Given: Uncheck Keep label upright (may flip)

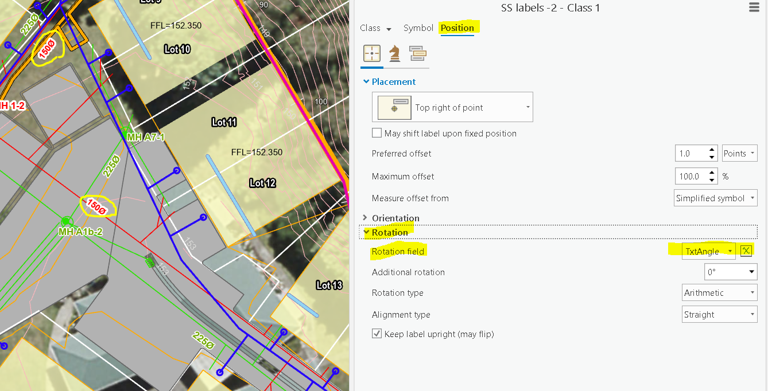Looking at the screenshot, I should coord(377,334).
